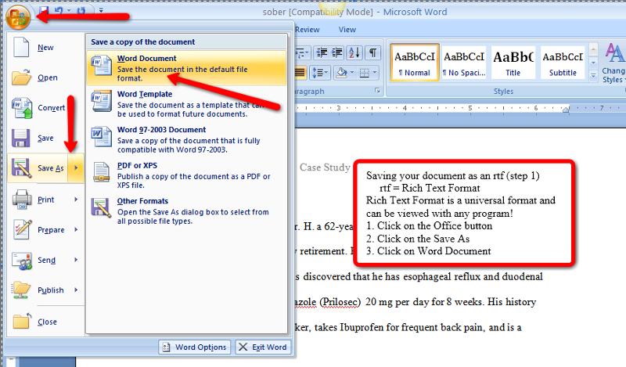Click Publish in the Office menu

(x=38, y=290)
